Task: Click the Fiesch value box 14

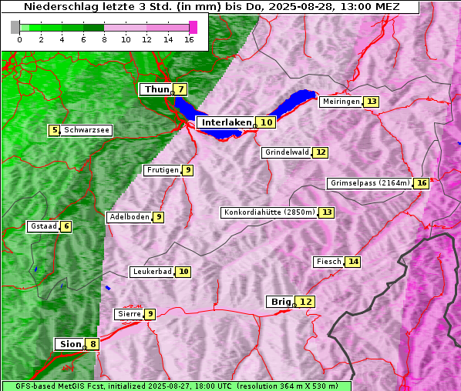Action: [x=353, y=262]
